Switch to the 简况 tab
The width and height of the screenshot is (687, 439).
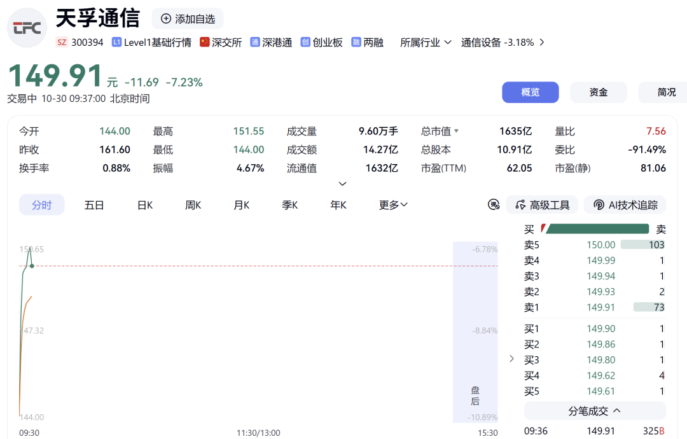662,92
